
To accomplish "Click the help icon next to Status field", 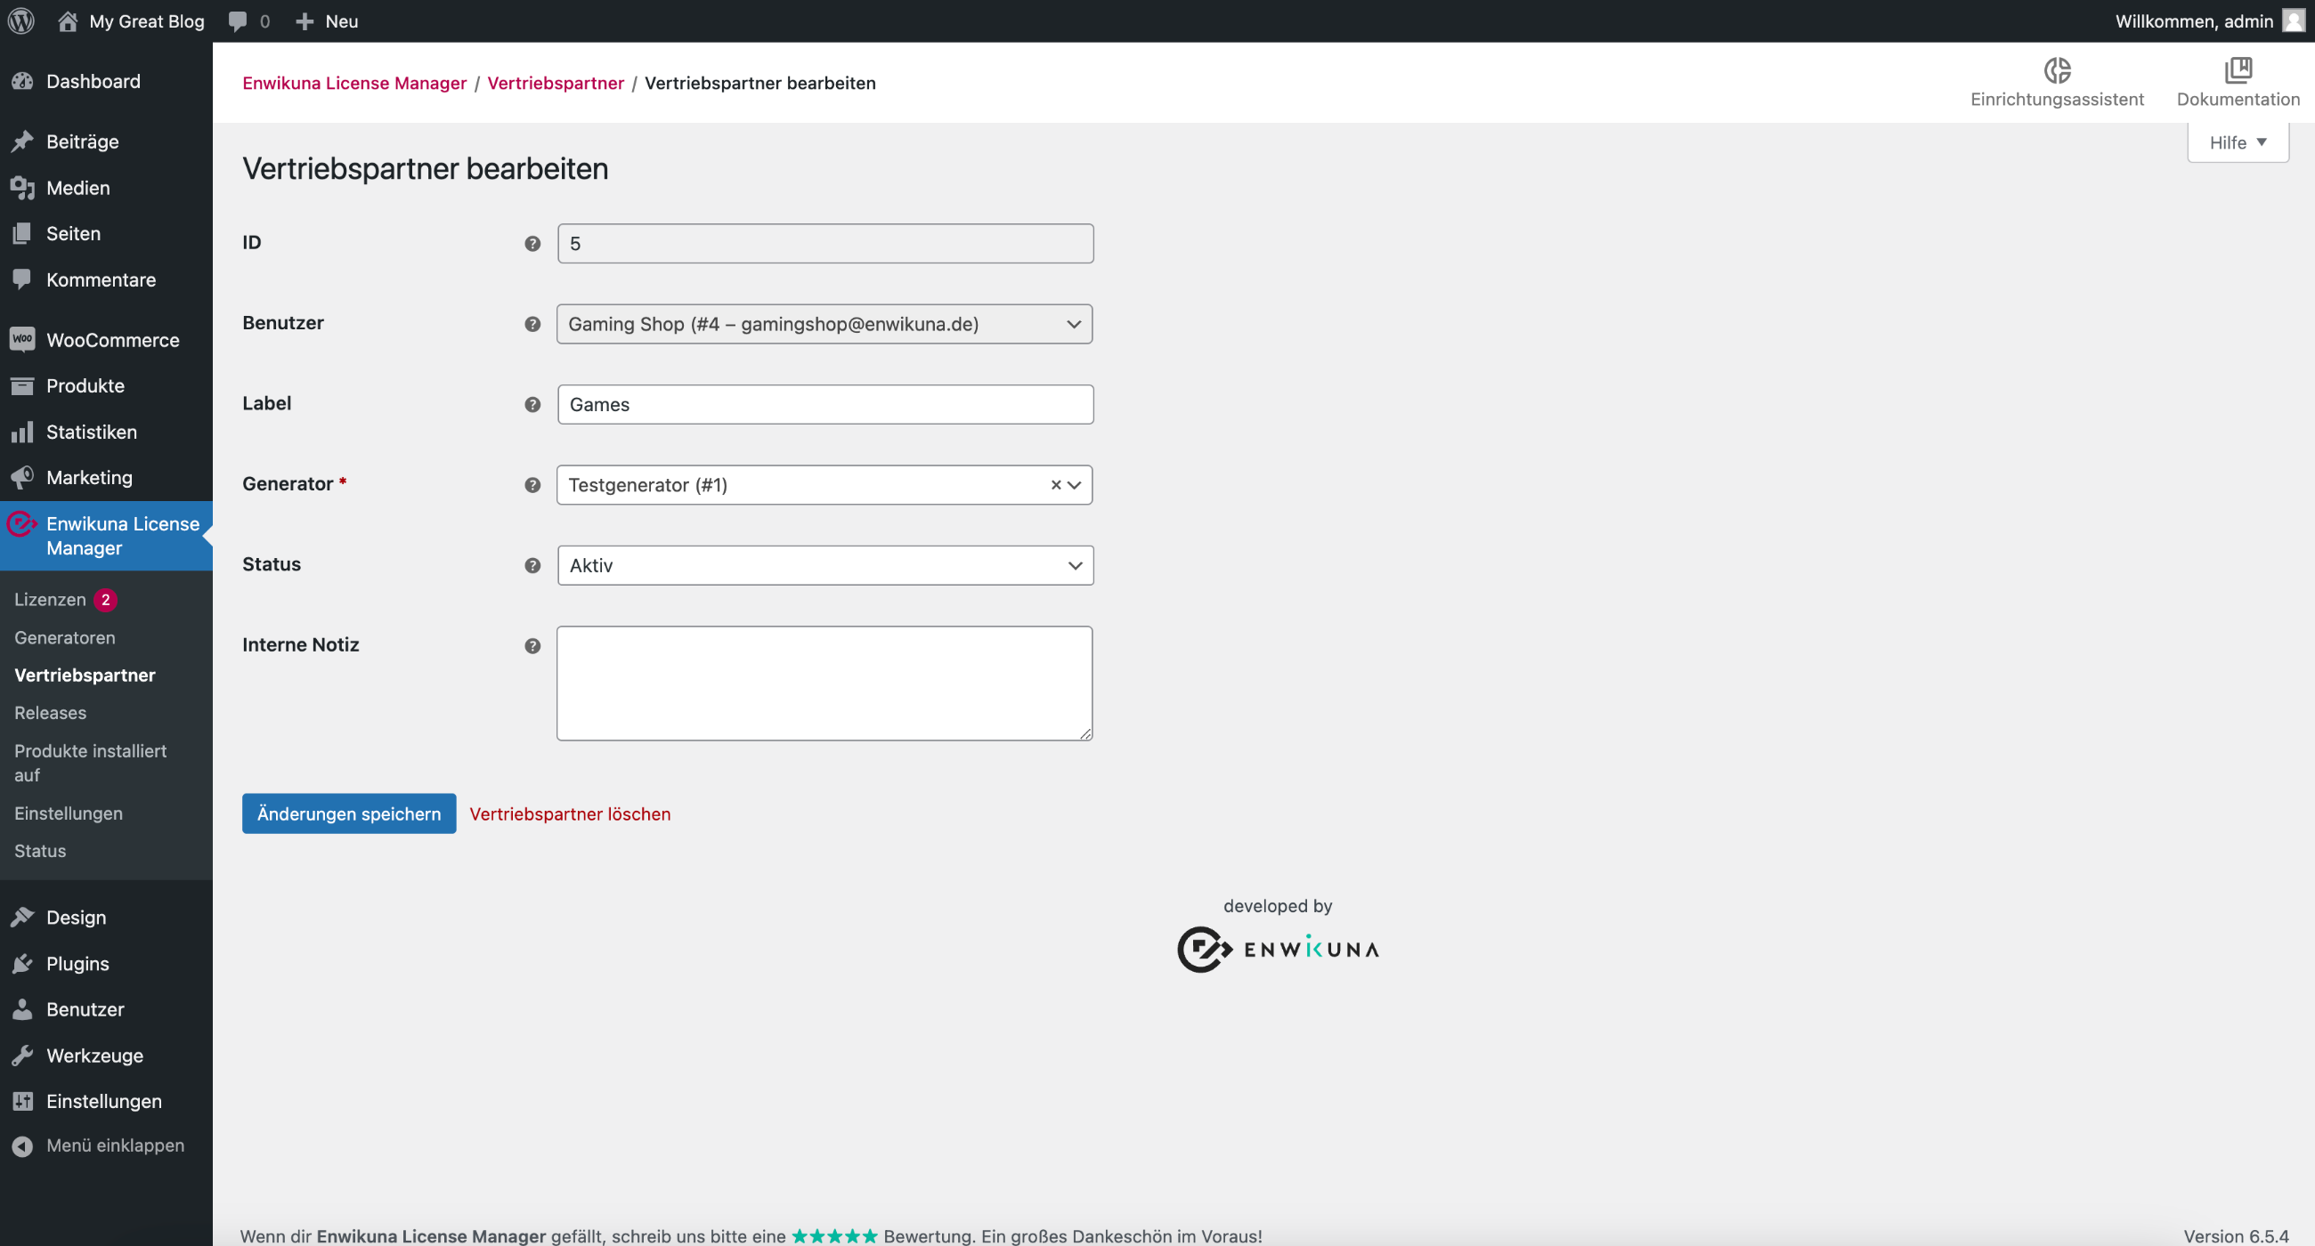I will click(x=532, y=564).
